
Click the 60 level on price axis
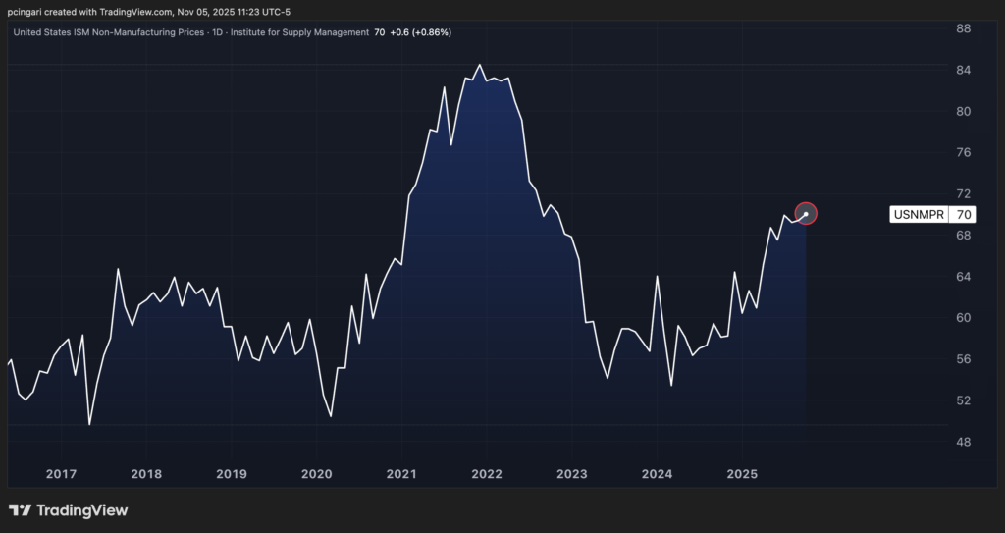click(x=964, y=318)
